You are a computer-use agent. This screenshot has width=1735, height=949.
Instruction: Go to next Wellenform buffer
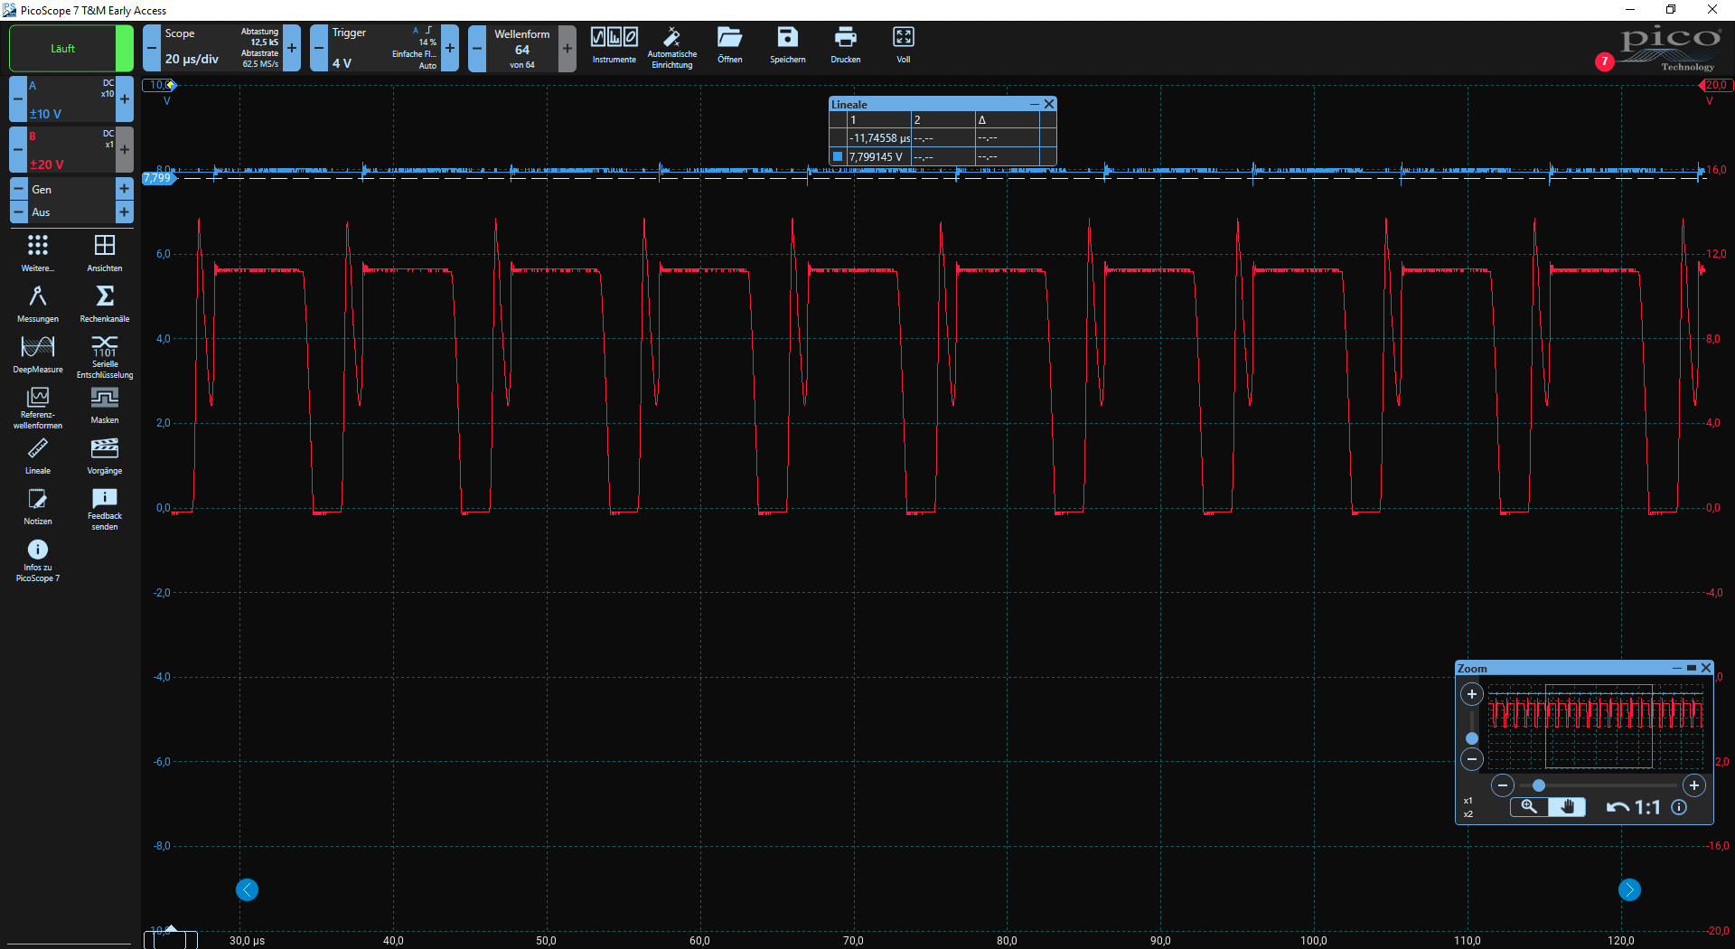point(567,48)
